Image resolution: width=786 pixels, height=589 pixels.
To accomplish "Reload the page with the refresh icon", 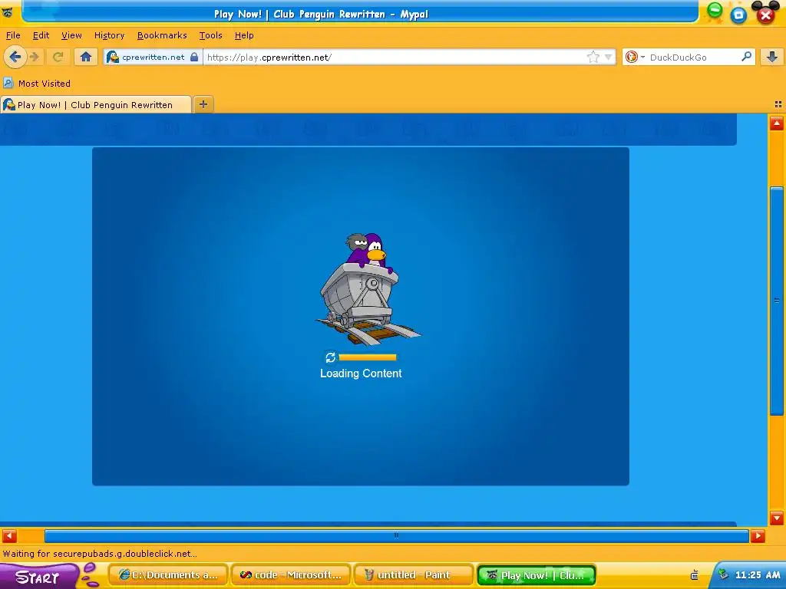I will pyautogui.click(x=58, y=57).
